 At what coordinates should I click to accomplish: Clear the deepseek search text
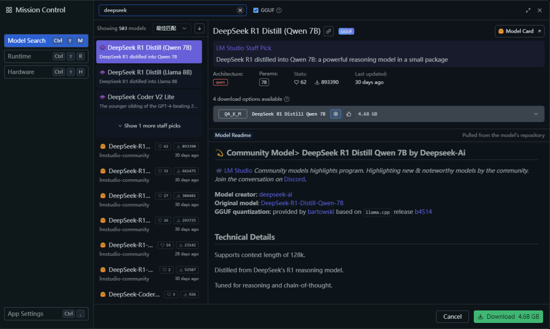coord(240,10)
